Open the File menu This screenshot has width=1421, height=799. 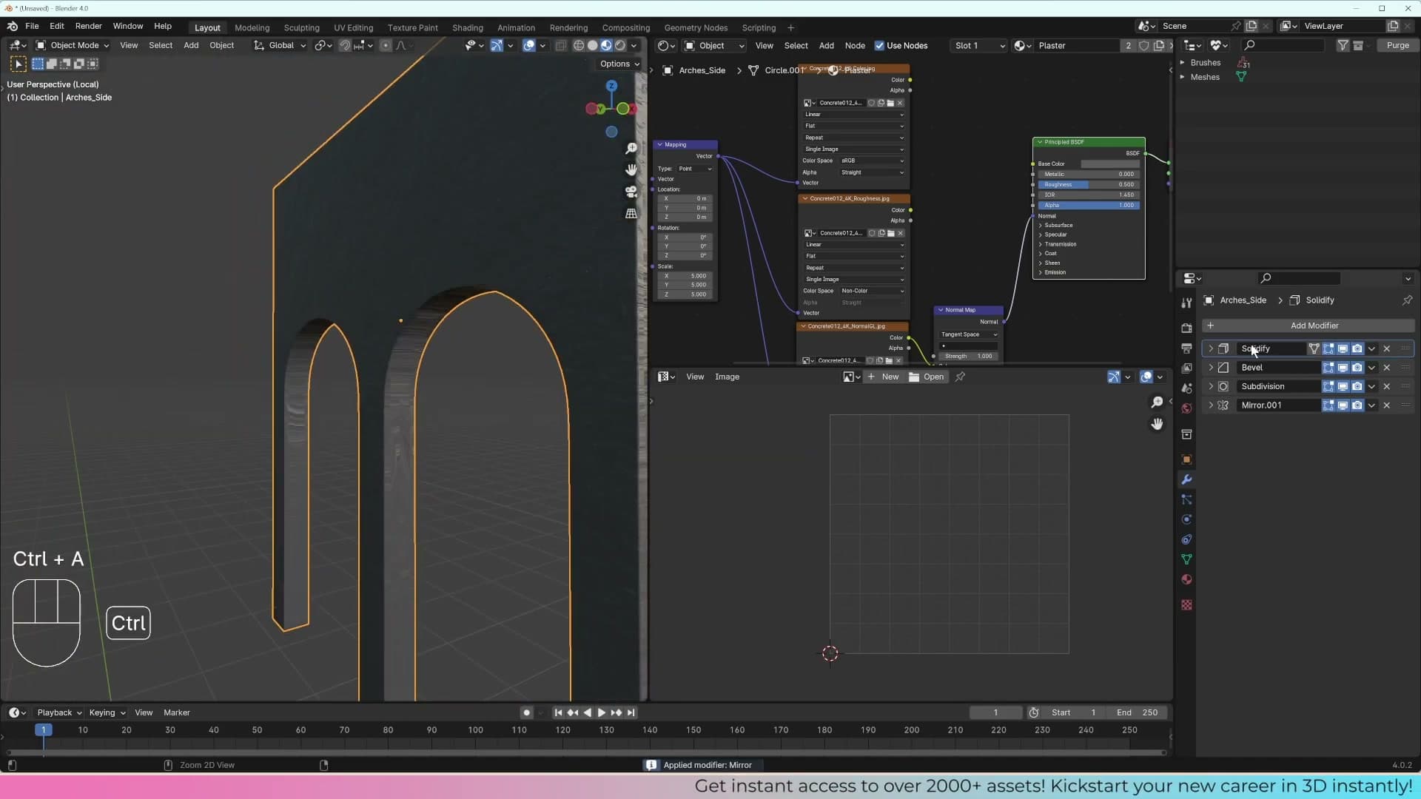tap(32, 26)
